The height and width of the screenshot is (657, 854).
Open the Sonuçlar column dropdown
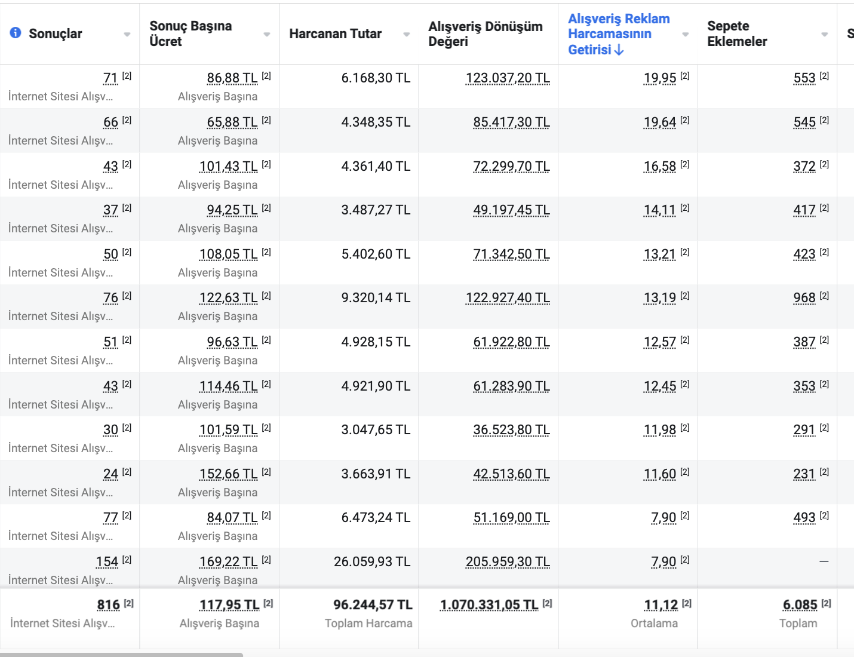coord(127,35)
